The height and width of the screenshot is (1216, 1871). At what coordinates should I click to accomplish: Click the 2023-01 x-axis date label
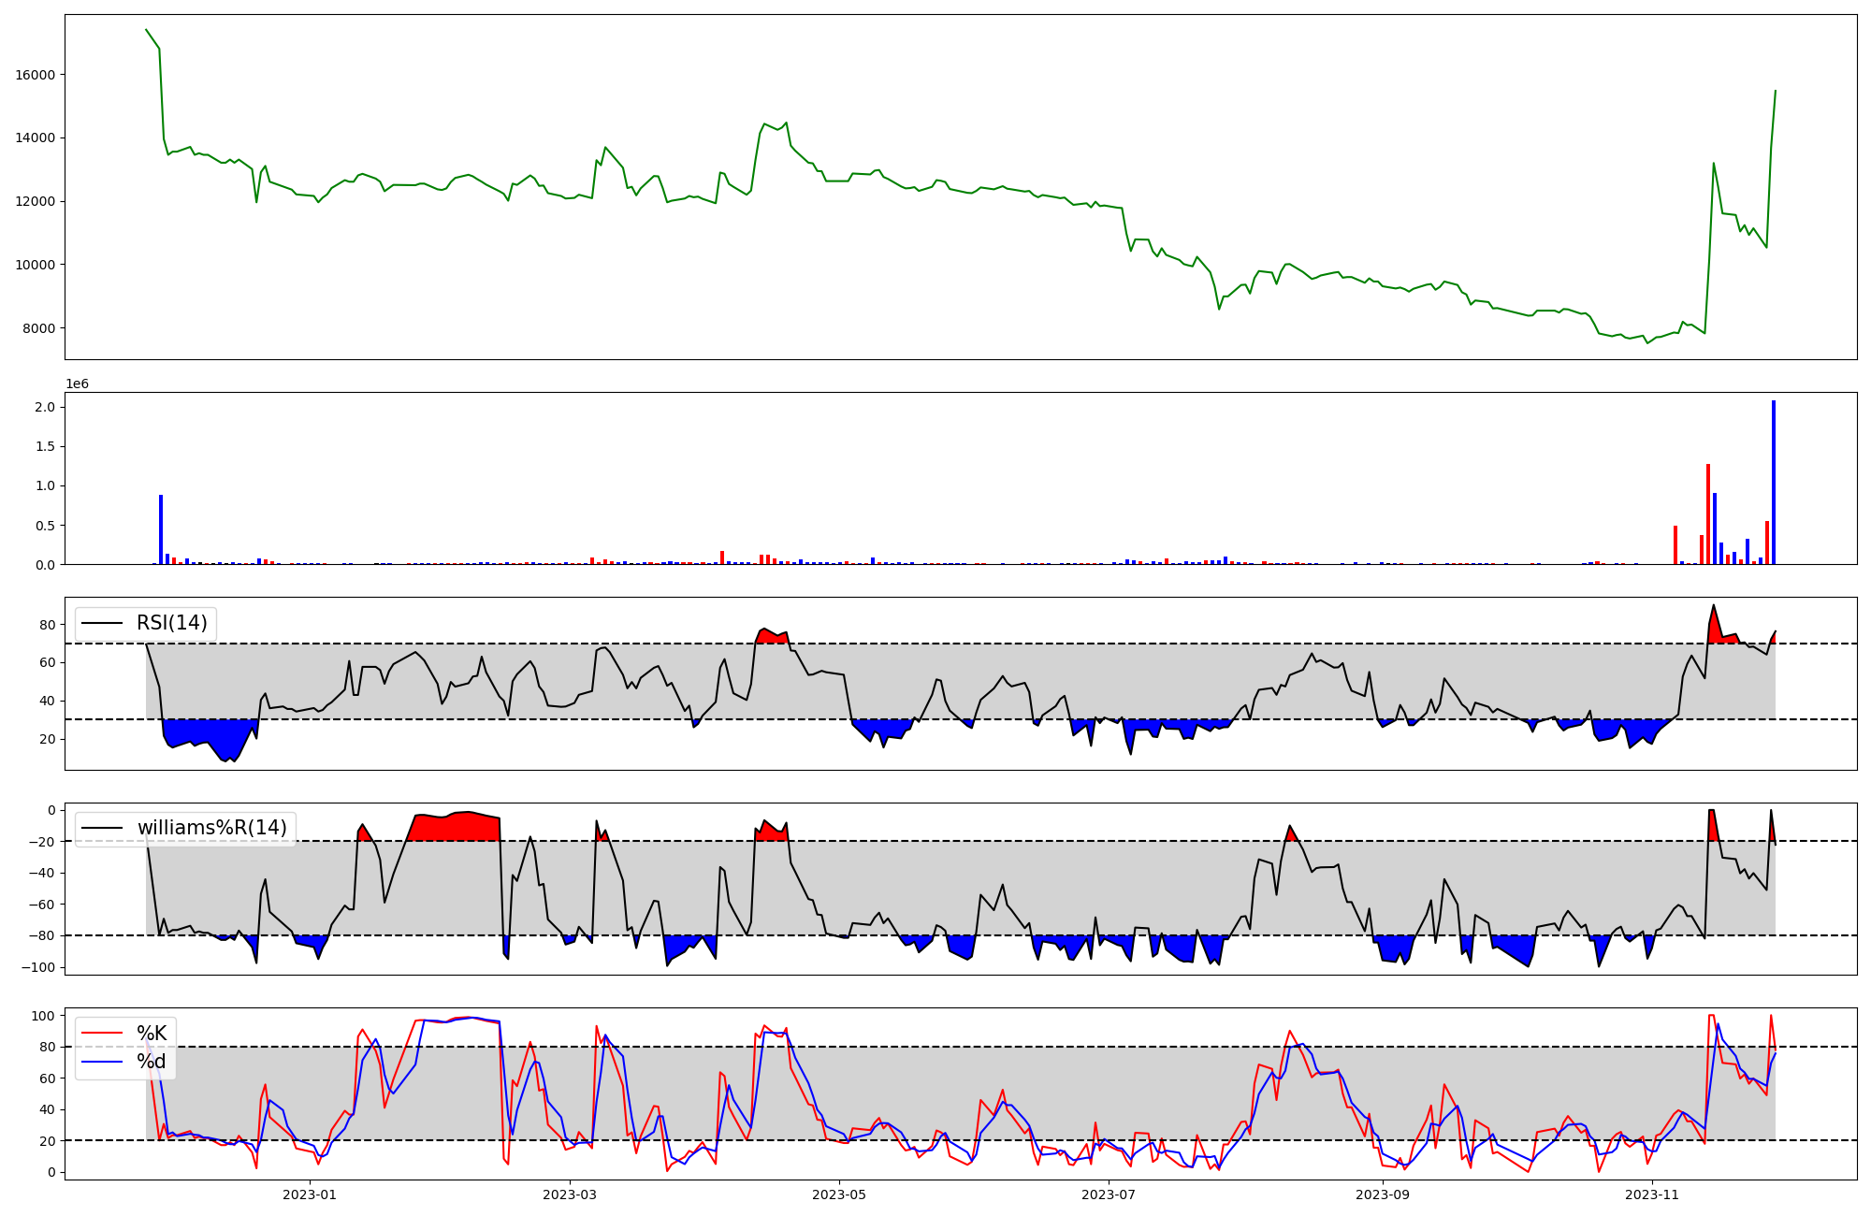(x=309, y=1194)
